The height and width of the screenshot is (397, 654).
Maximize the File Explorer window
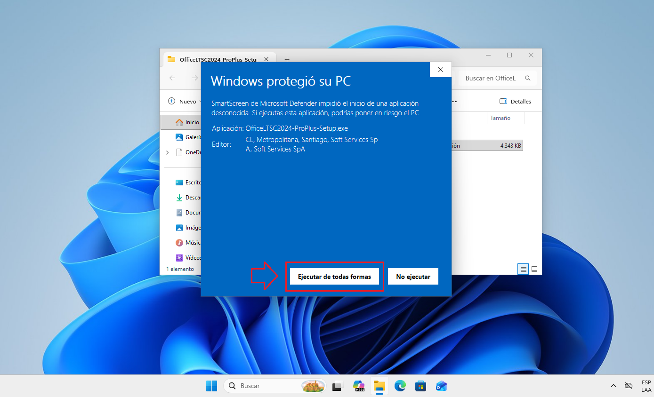pos(509,55)
